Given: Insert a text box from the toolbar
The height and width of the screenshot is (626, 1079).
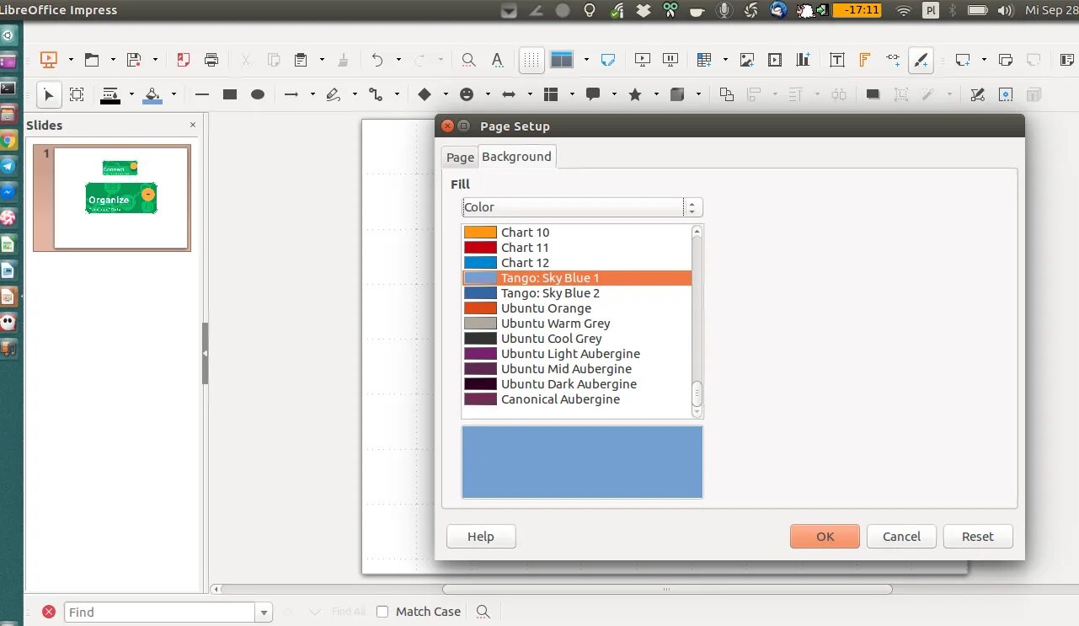Looking at the screenshot, I should tap(836, 59).
